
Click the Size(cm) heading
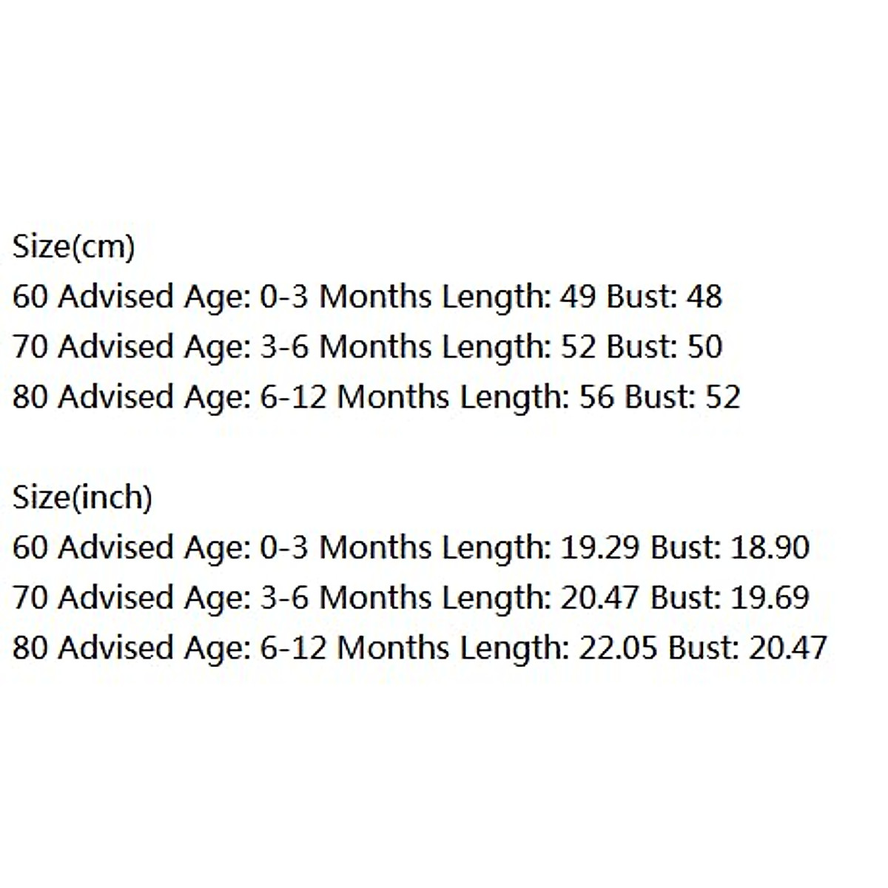tap(73, 246)
